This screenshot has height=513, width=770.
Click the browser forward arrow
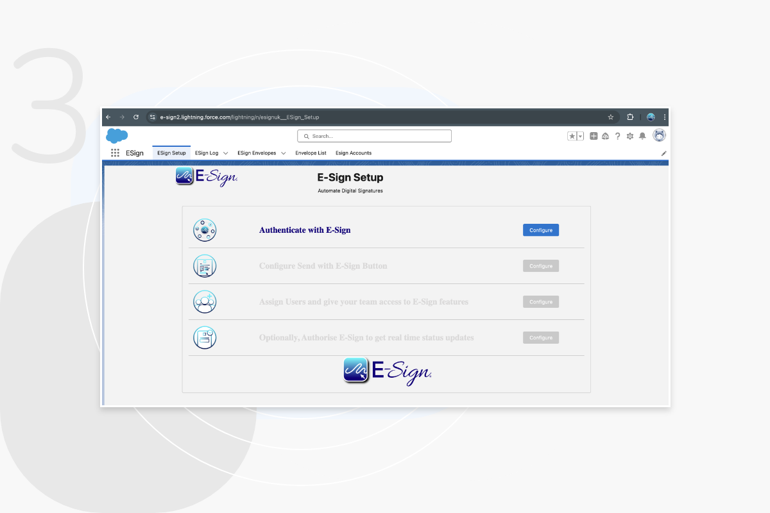(x=122, y=117)
